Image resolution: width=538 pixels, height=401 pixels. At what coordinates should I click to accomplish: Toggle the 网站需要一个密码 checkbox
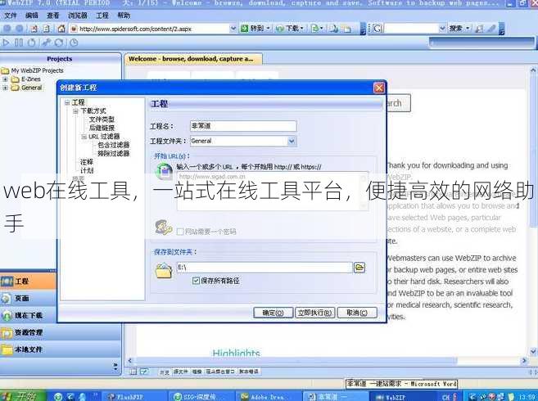point(180,232)
